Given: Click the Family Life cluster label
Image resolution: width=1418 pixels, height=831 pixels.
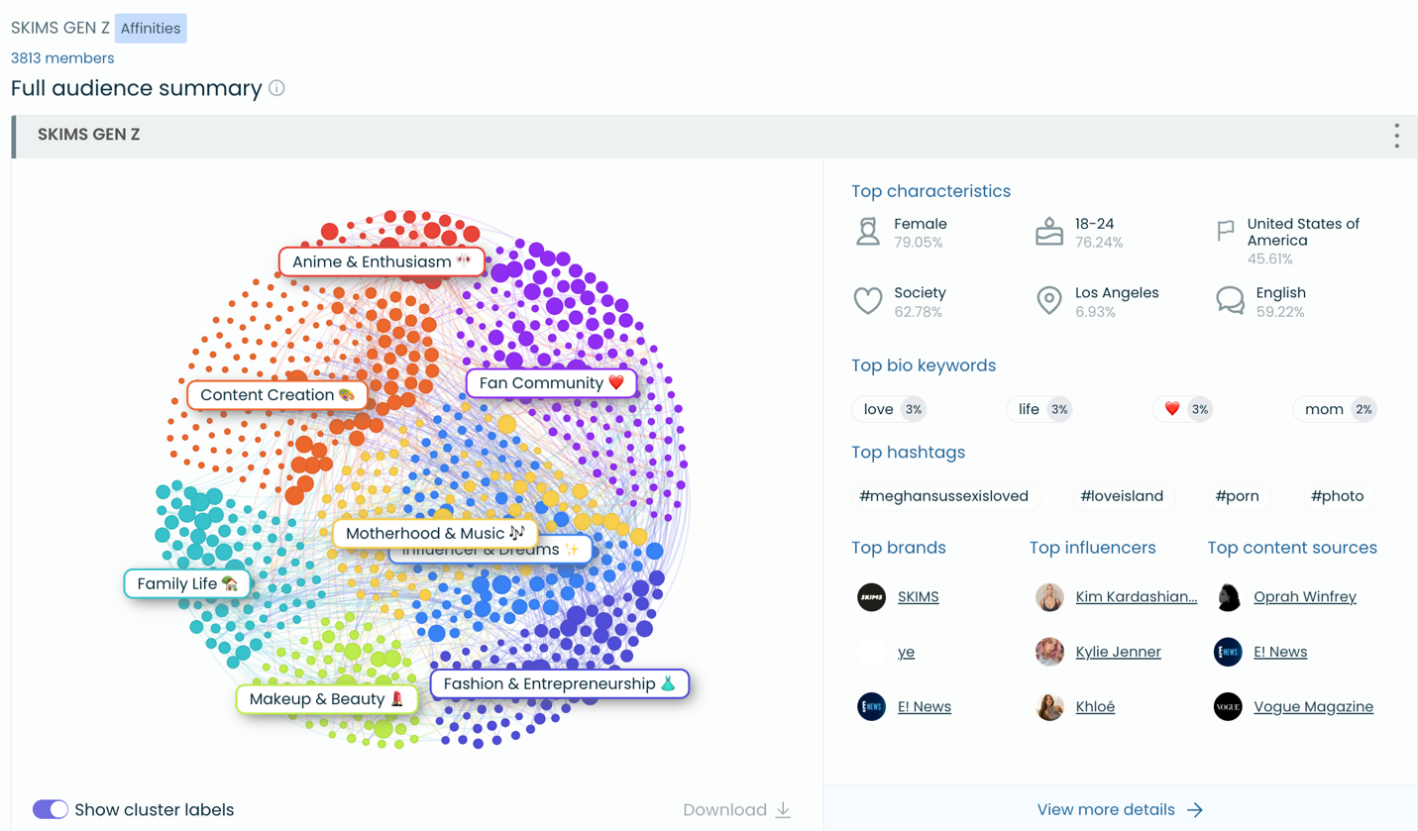Looking at the screenshot, I should 187,583.
